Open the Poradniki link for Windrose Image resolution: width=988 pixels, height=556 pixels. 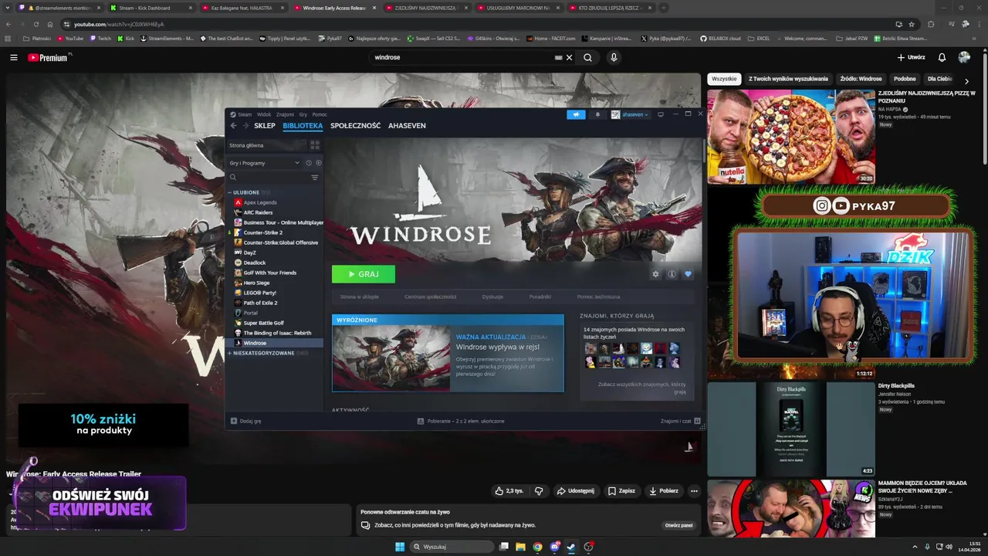click(x=540, y=297)
